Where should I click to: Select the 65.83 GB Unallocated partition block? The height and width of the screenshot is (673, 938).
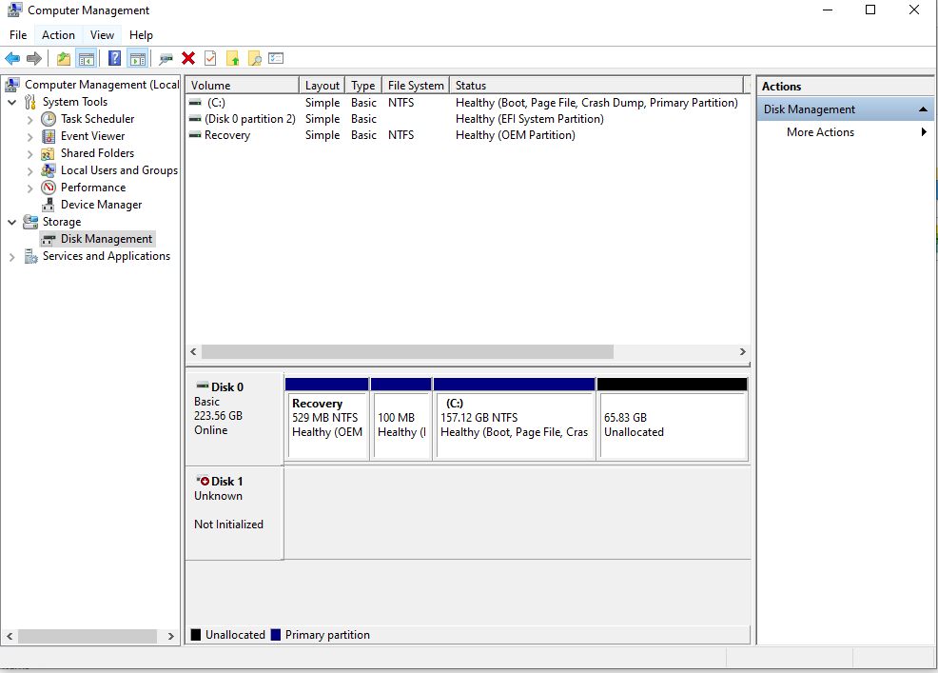(x=672, y=425)
